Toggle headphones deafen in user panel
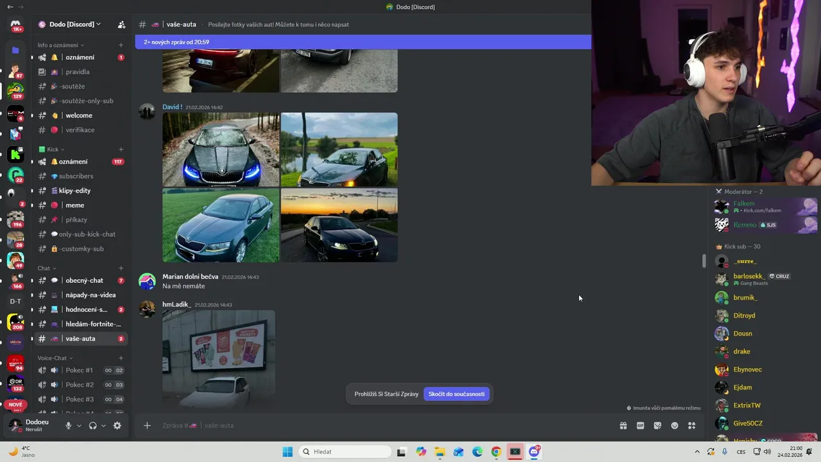This screenshot has width=821, height=462. click(x=93, y=425)
